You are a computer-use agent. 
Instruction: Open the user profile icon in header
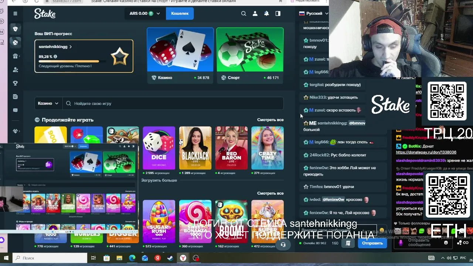(x=255, y=13)
